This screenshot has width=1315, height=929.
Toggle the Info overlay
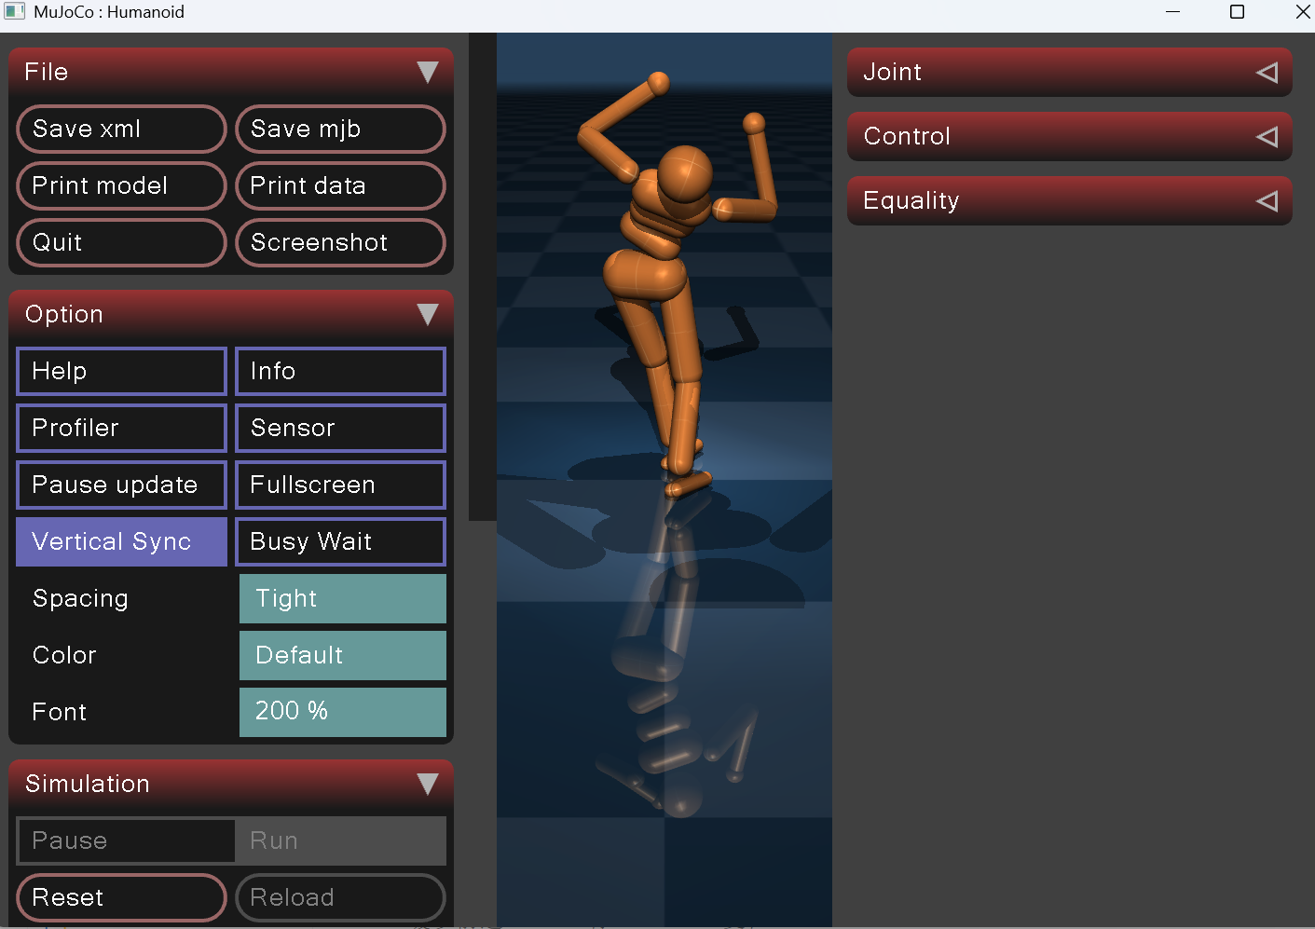pyautogui.click(x=340, y=371)
